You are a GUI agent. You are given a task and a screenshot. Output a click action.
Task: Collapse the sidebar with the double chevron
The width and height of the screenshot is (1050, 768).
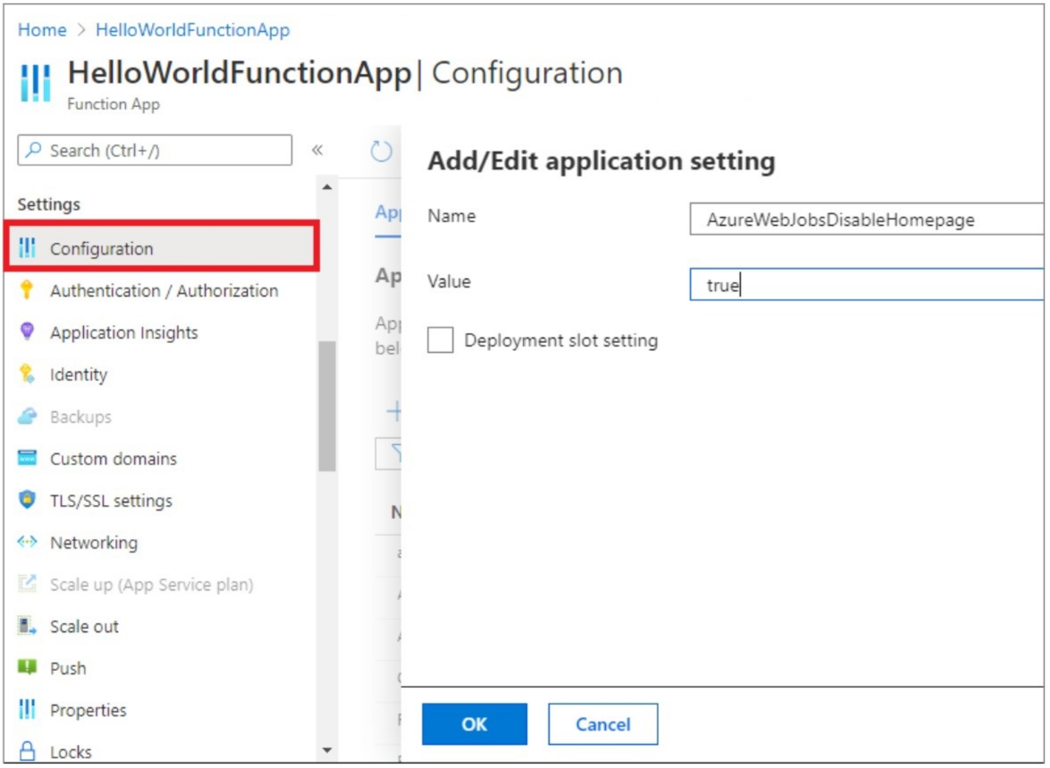pos(317,150)
